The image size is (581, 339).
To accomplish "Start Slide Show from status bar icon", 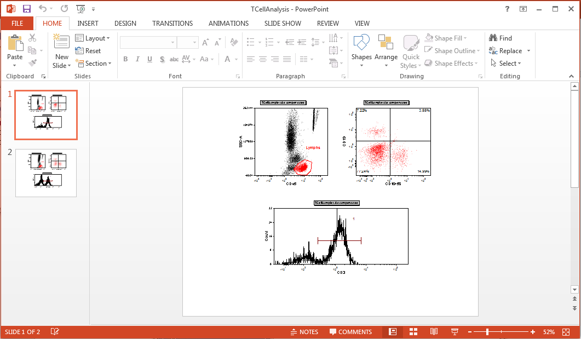I will click(454, 332).
